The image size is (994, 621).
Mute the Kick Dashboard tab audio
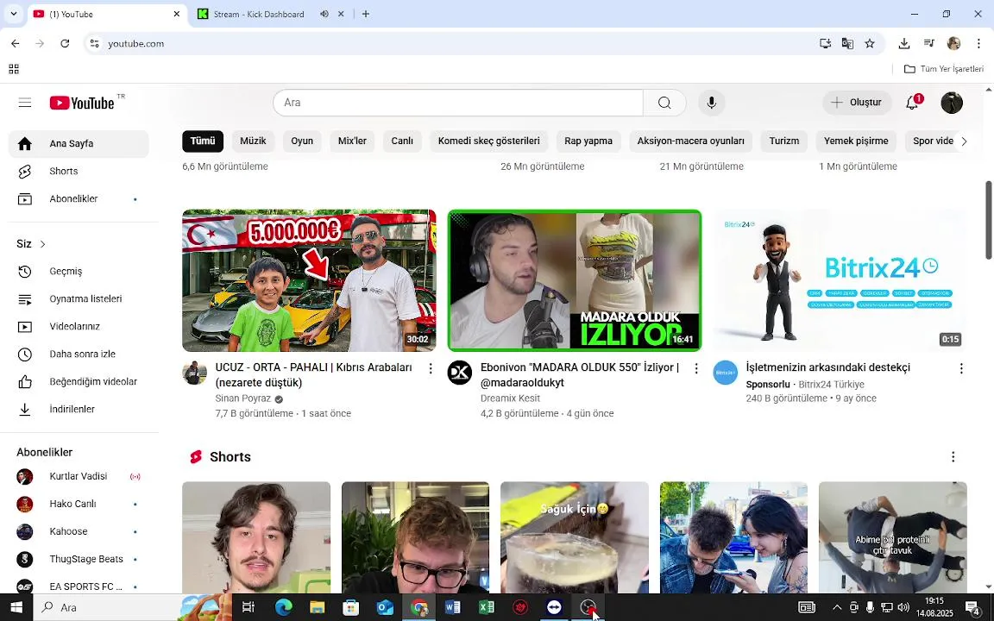pos(324,14)
